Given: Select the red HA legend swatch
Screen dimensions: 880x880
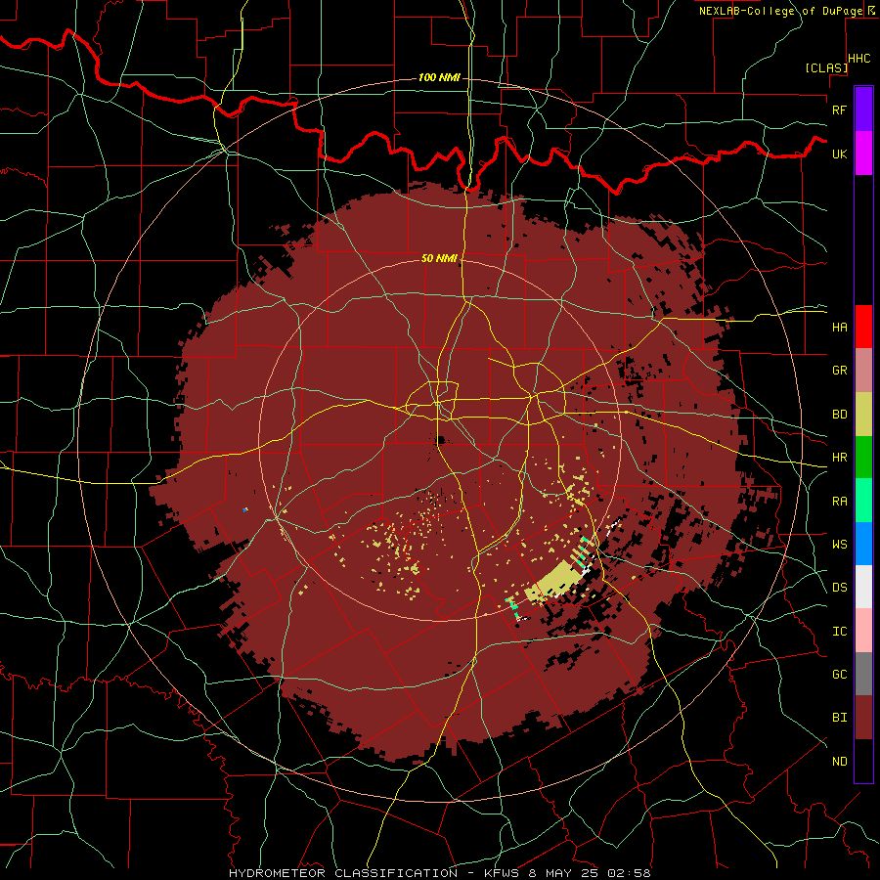Looking at the screenshot, I should click(x=863, y=327).
